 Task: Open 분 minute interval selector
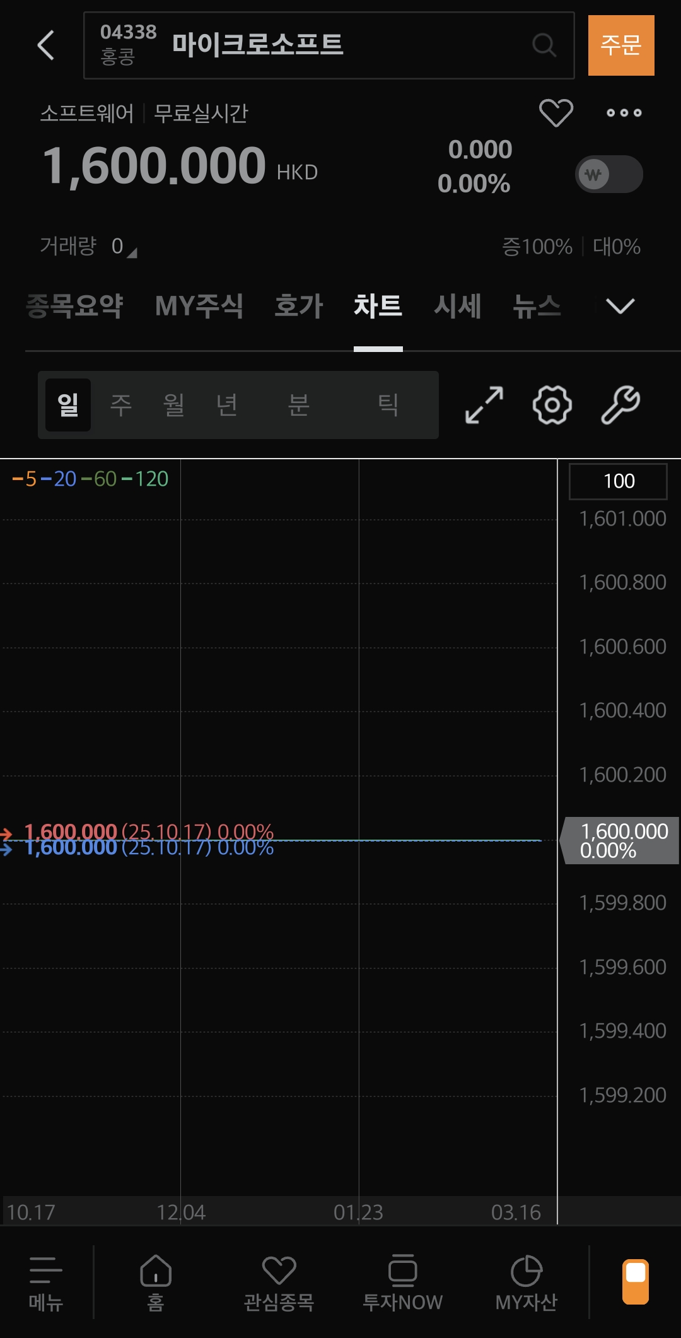[298, 405]
